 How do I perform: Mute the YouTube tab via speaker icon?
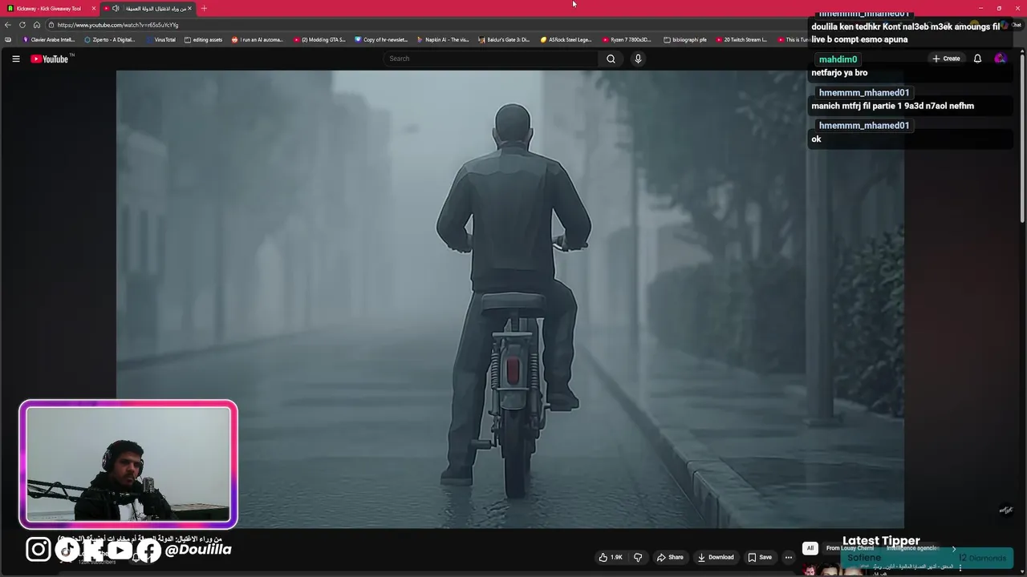coord(116,8)
